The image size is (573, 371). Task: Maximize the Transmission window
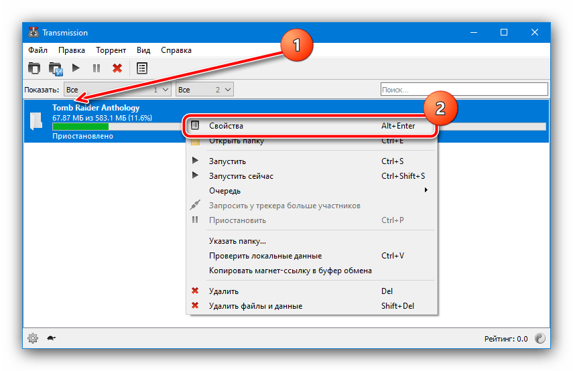click(504, 33)
